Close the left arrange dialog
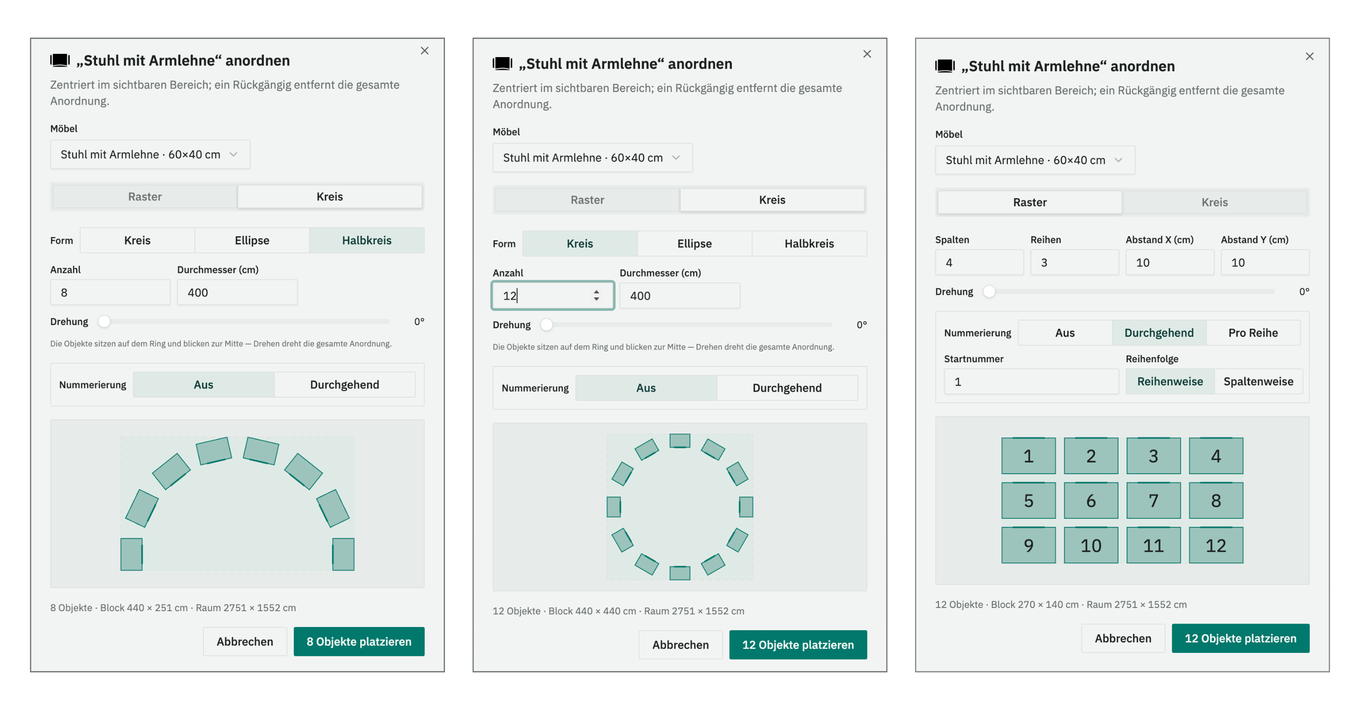The width and height of the screenshot is (1360, 710). pyautogui.click(x=425, y=51)
